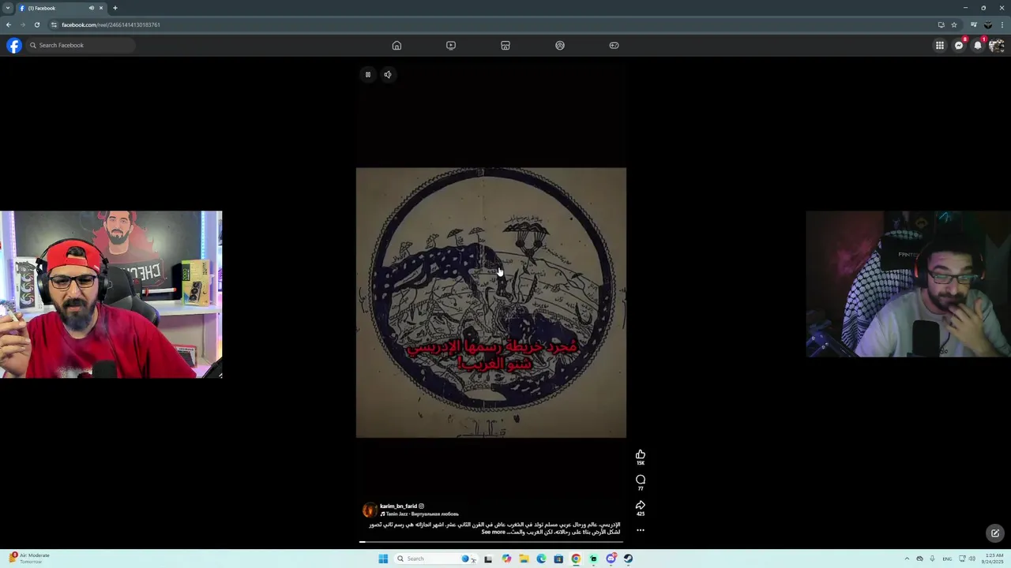
Task: Open Chrome profile avatar
Action: (x=987, y=24)
